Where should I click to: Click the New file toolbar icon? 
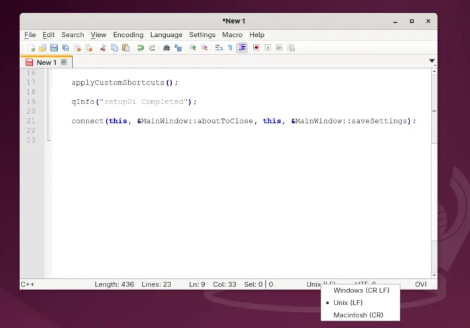pos(31,48)
